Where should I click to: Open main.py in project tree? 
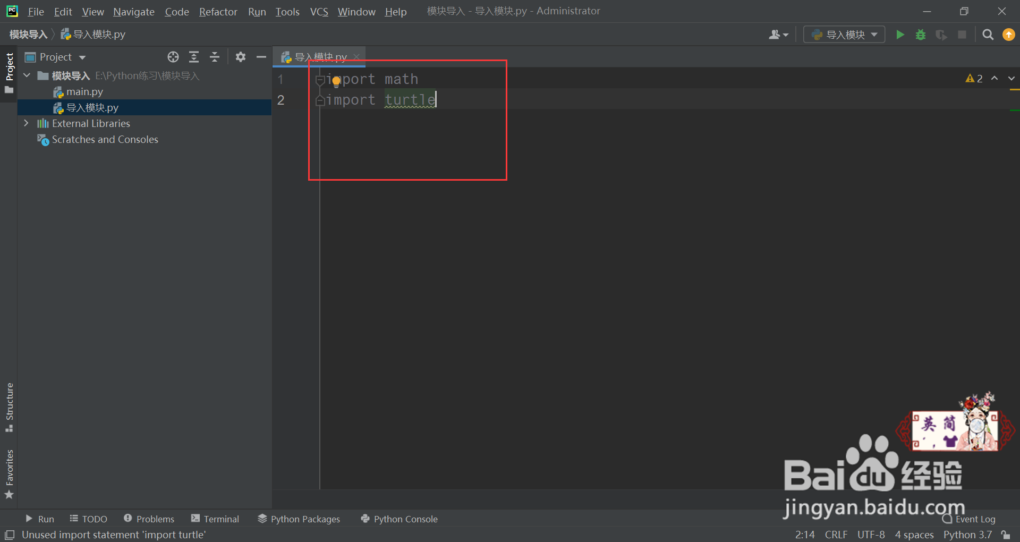(84, 92)
